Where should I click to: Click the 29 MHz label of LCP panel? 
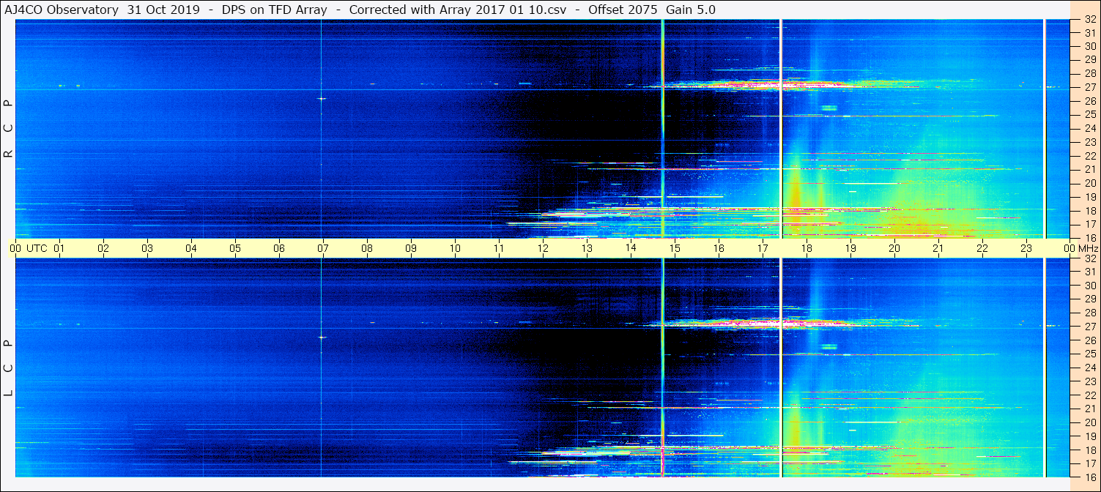coord(1089,299)
